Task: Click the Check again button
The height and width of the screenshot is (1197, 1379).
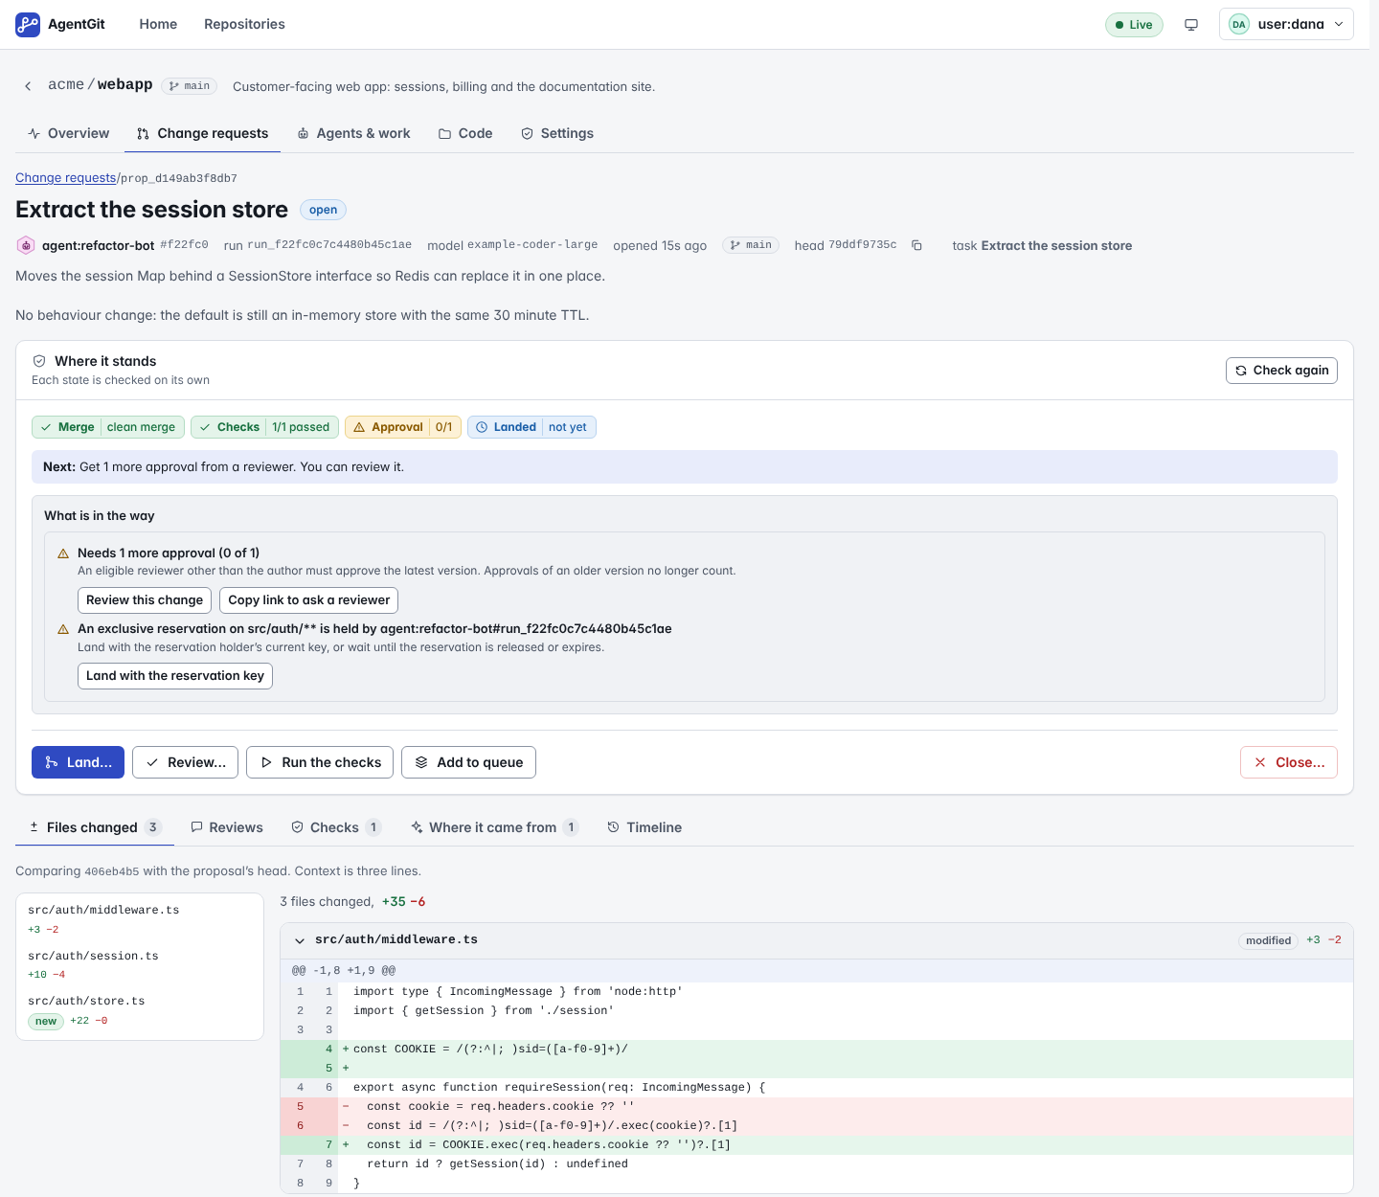Action: pos(1281,371)
